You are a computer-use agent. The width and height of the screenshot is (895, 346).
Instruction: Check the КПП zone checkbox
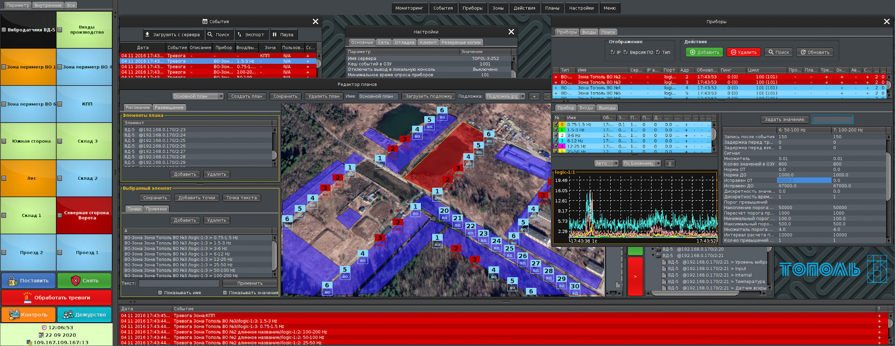point(60,104)
